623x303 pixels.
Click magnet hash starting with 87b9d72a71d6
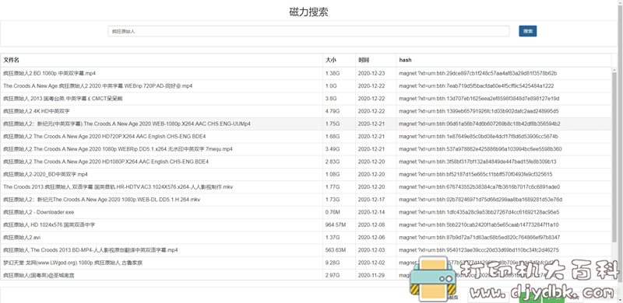pyautogui.click(x=480, y=238)
